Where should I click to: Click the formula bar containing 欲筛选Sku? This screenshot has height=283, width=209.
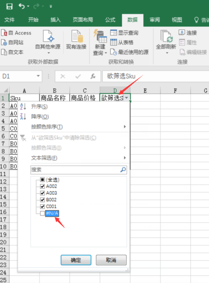pyautogui.click(x=156, y=76)
